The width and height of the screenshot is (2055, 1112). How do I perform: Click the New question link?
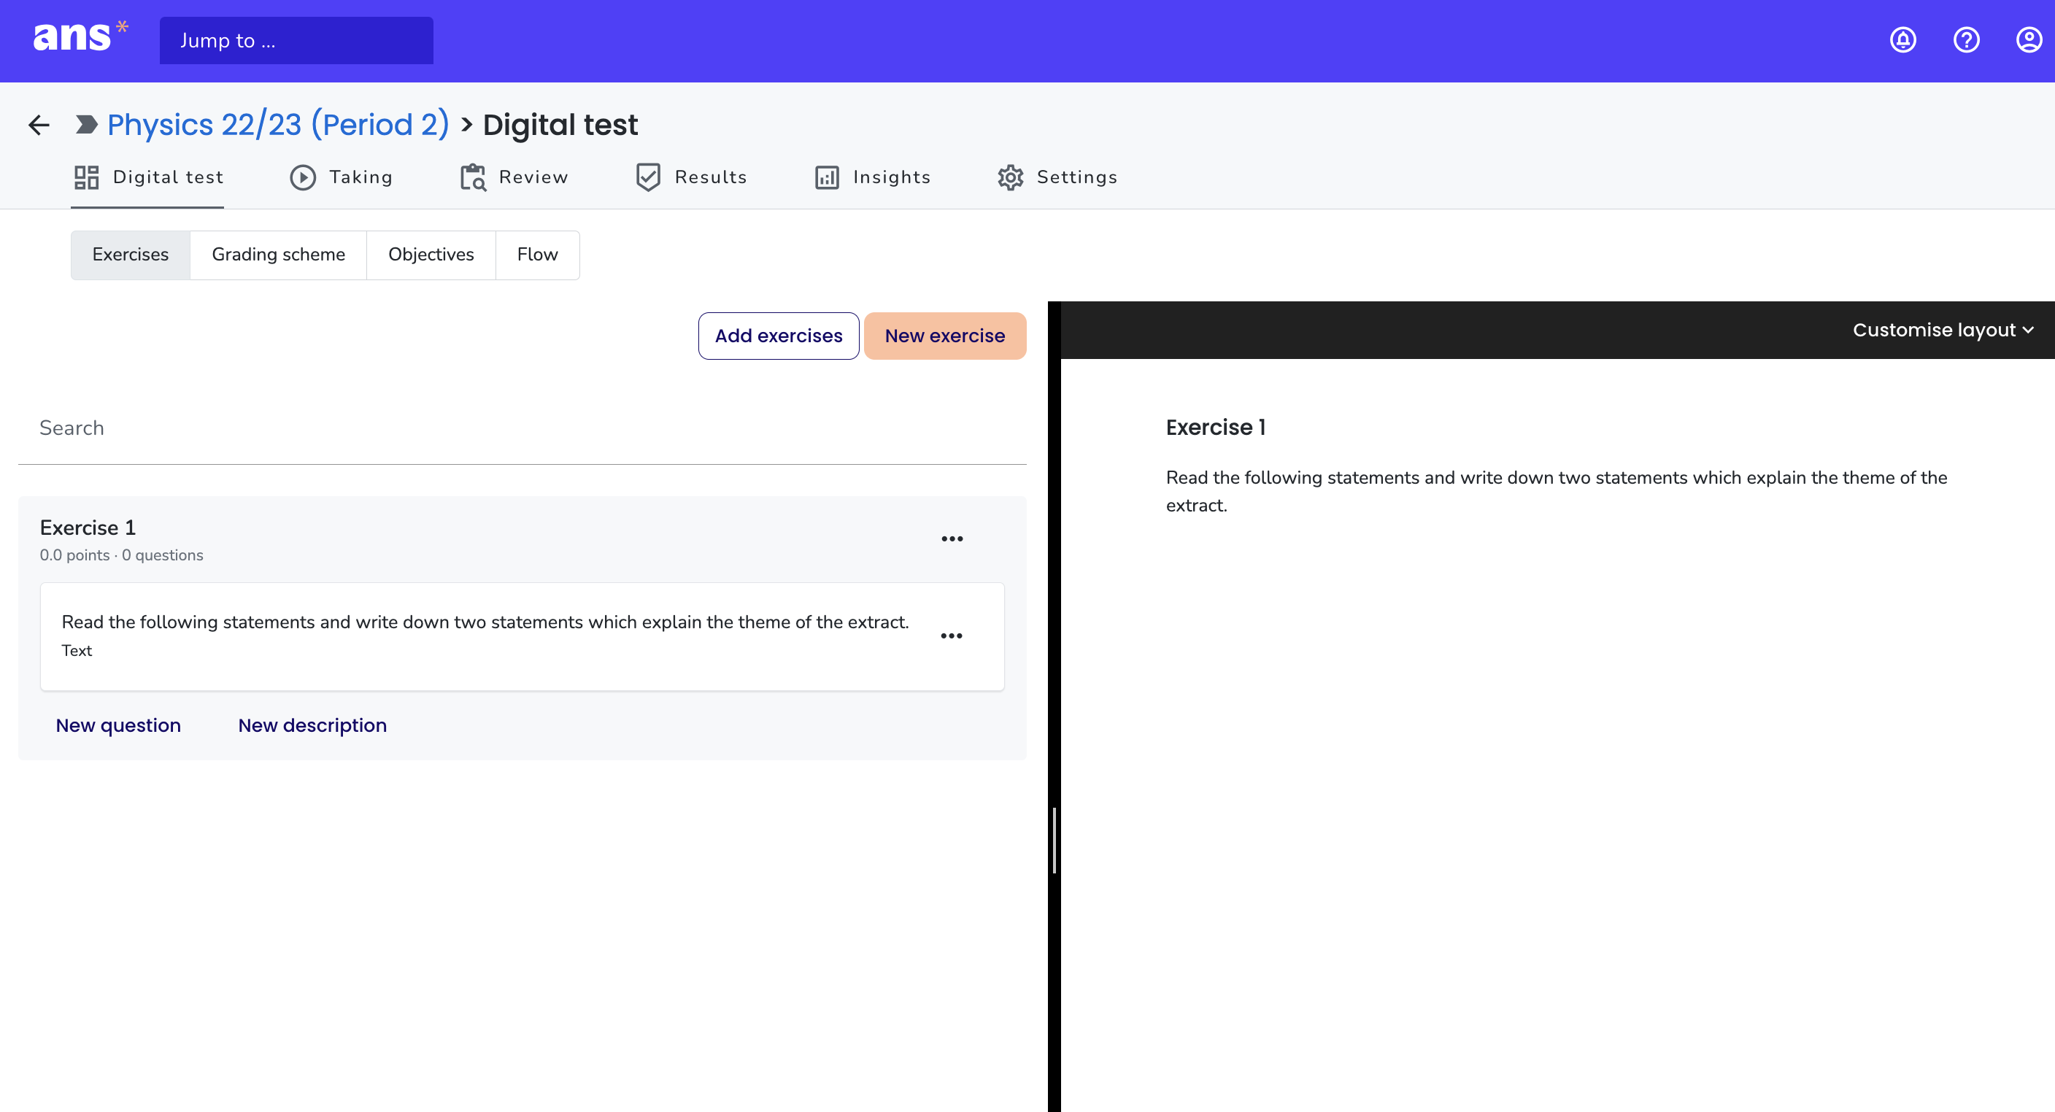coord(118,725)
